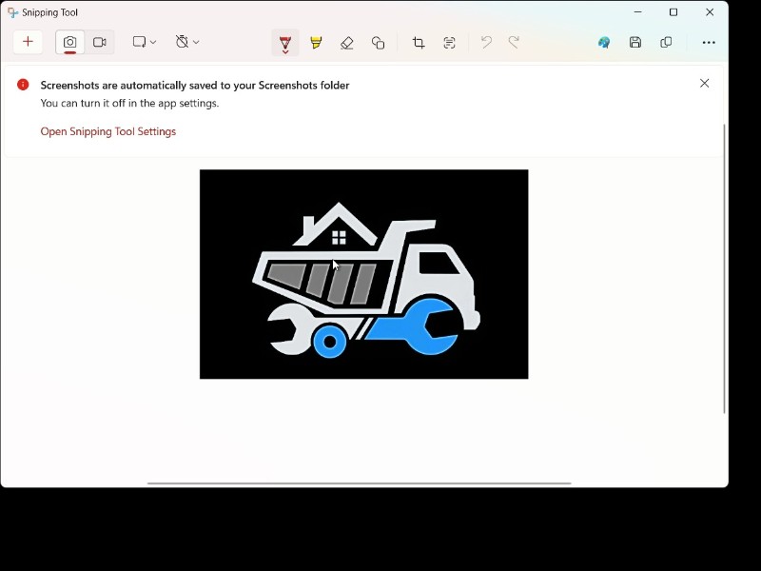Switch to Record video mode
This screenshot has width=761, height=571.
100,42
